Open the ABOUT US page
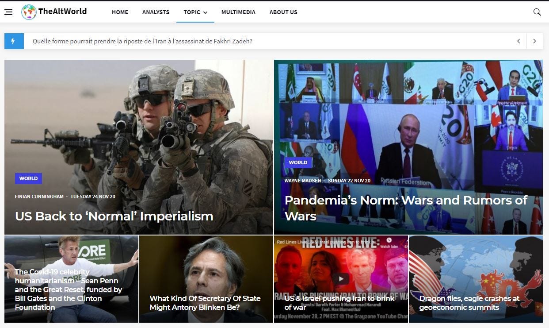Image resolution: width=549 pixels, height=328 pixels. (283, 12)
